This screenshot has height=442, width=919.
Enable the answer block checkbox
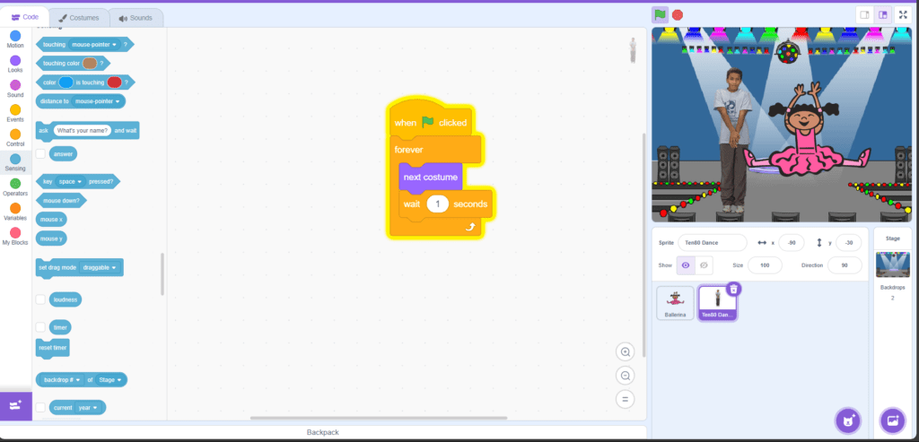40,153
